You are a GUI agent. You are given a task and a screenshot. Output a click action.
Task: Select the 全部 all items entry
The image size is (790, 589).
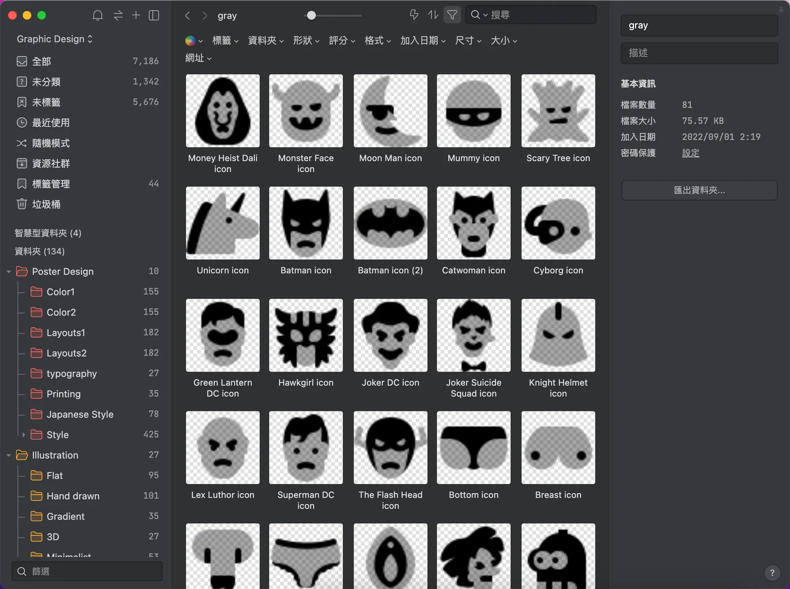click(87, 61)
